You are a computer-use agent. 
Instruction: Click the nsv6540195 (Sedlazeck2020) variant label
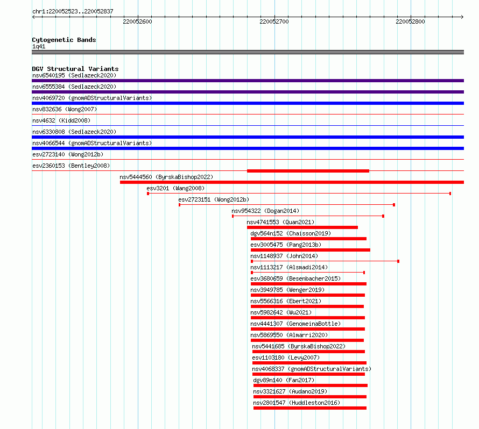click(x=74, y=75)
